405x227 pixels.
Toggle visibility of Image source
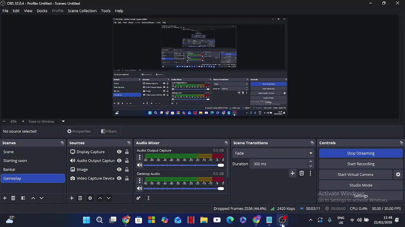tap(119, 169)
